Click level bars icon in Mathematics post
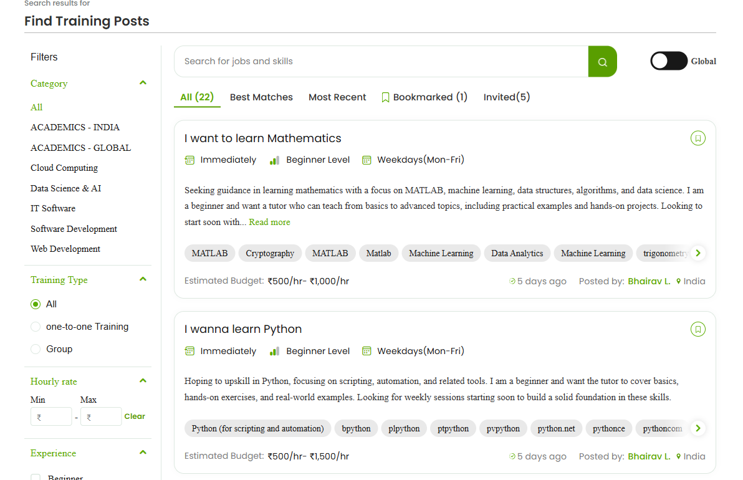 point(274,160)
